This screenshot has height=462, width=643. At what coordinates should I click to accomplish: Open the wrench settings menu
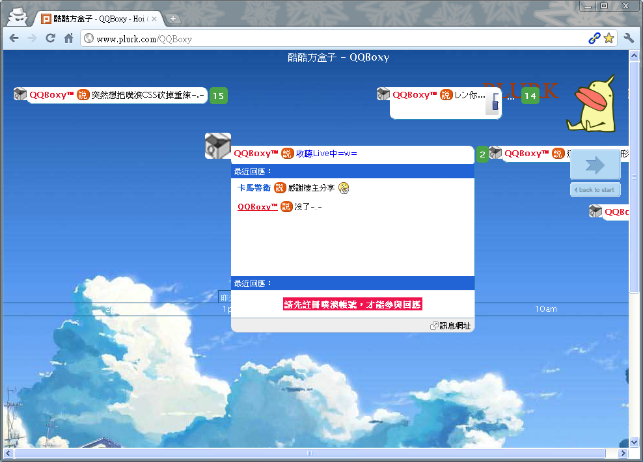pos(629,38)
